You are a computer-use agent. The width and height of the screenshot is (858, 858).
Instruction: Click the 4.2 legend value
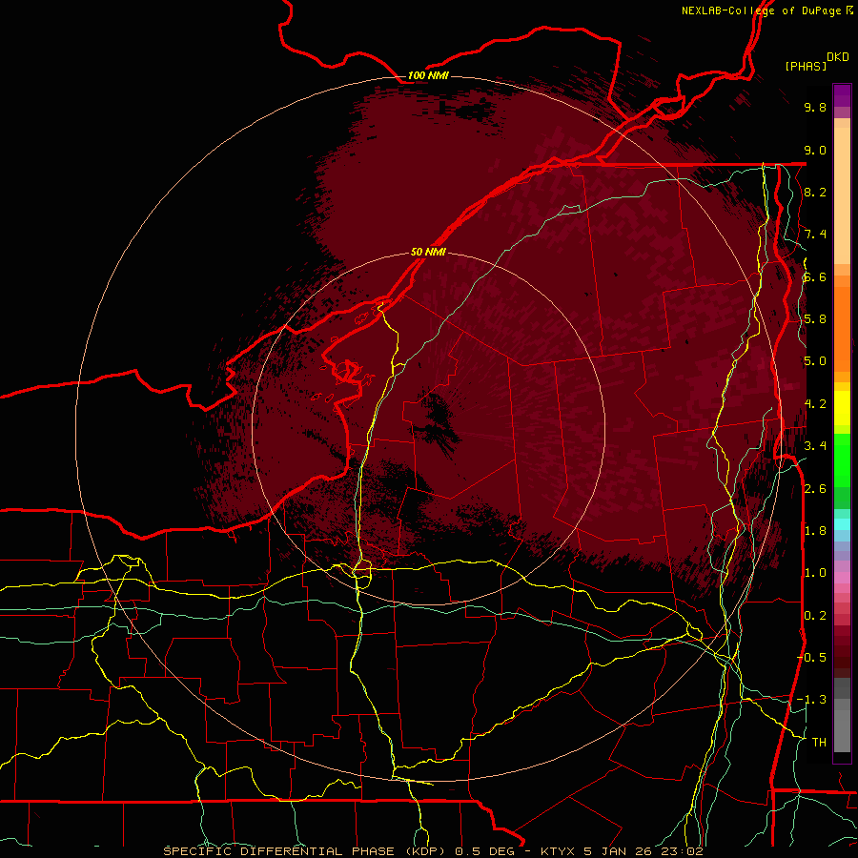point(815,404)
